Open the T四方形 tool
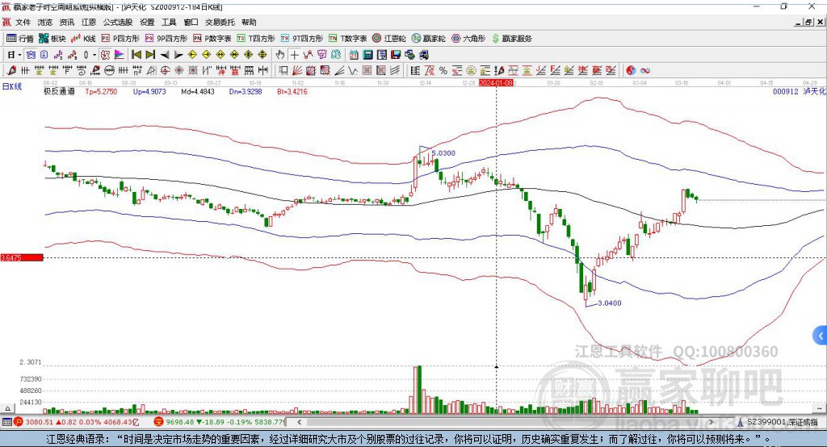 (256, 39)
